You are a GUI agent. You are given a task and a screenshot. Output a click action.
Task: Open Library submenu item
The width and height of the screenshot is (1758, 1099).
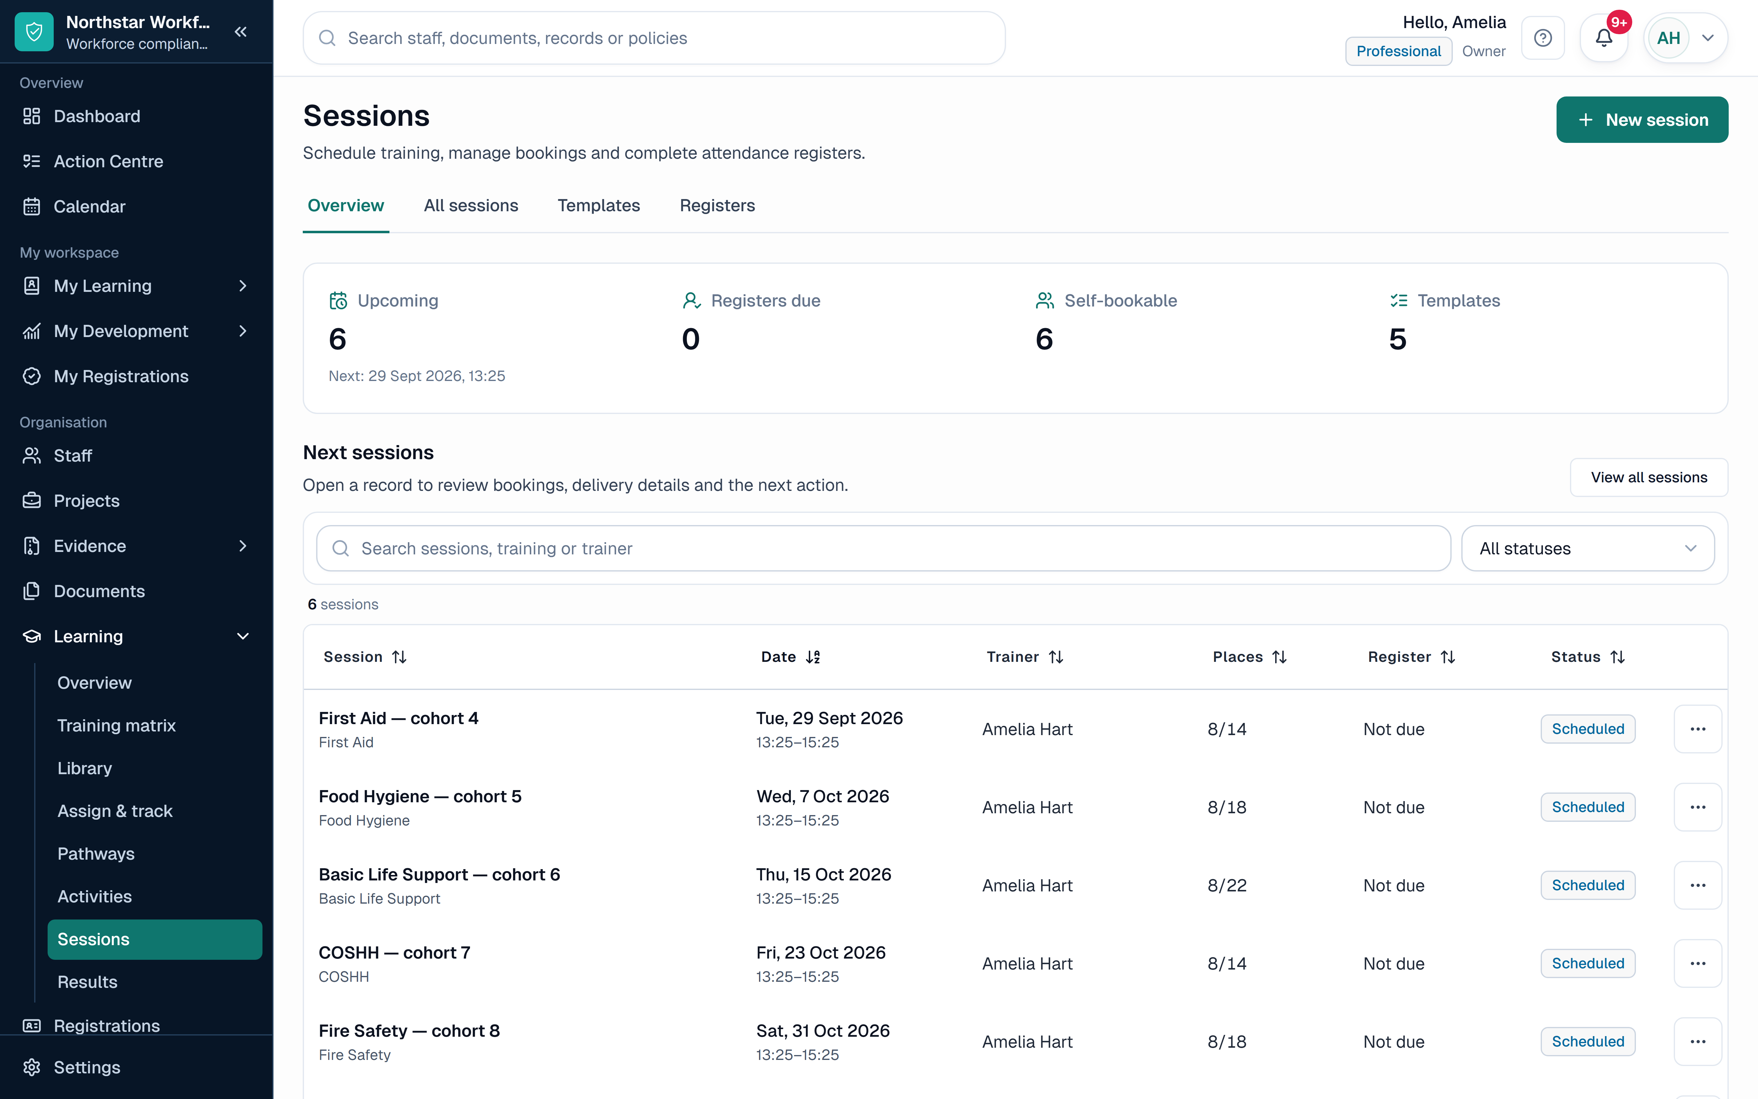[155, 768]
